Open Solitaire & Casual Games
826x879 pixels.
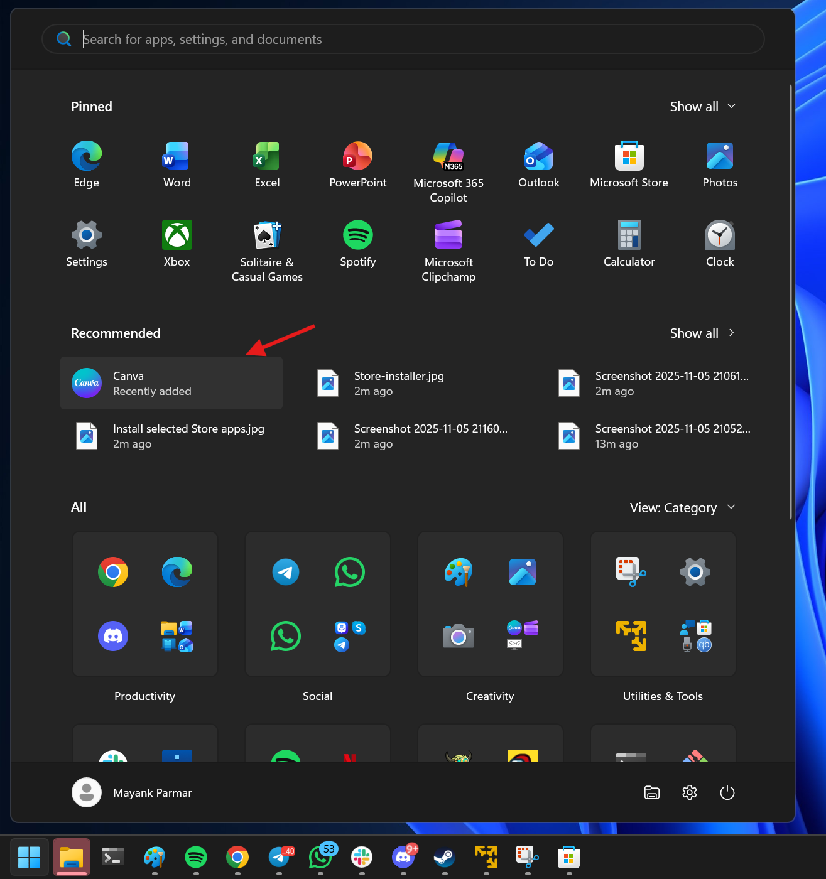click(267, 245)
